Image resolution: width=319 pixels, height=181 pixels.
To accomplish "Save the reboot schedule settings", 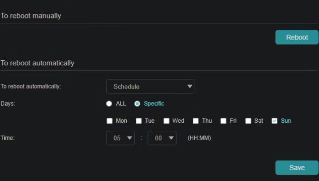I will [x=297, y=168].
